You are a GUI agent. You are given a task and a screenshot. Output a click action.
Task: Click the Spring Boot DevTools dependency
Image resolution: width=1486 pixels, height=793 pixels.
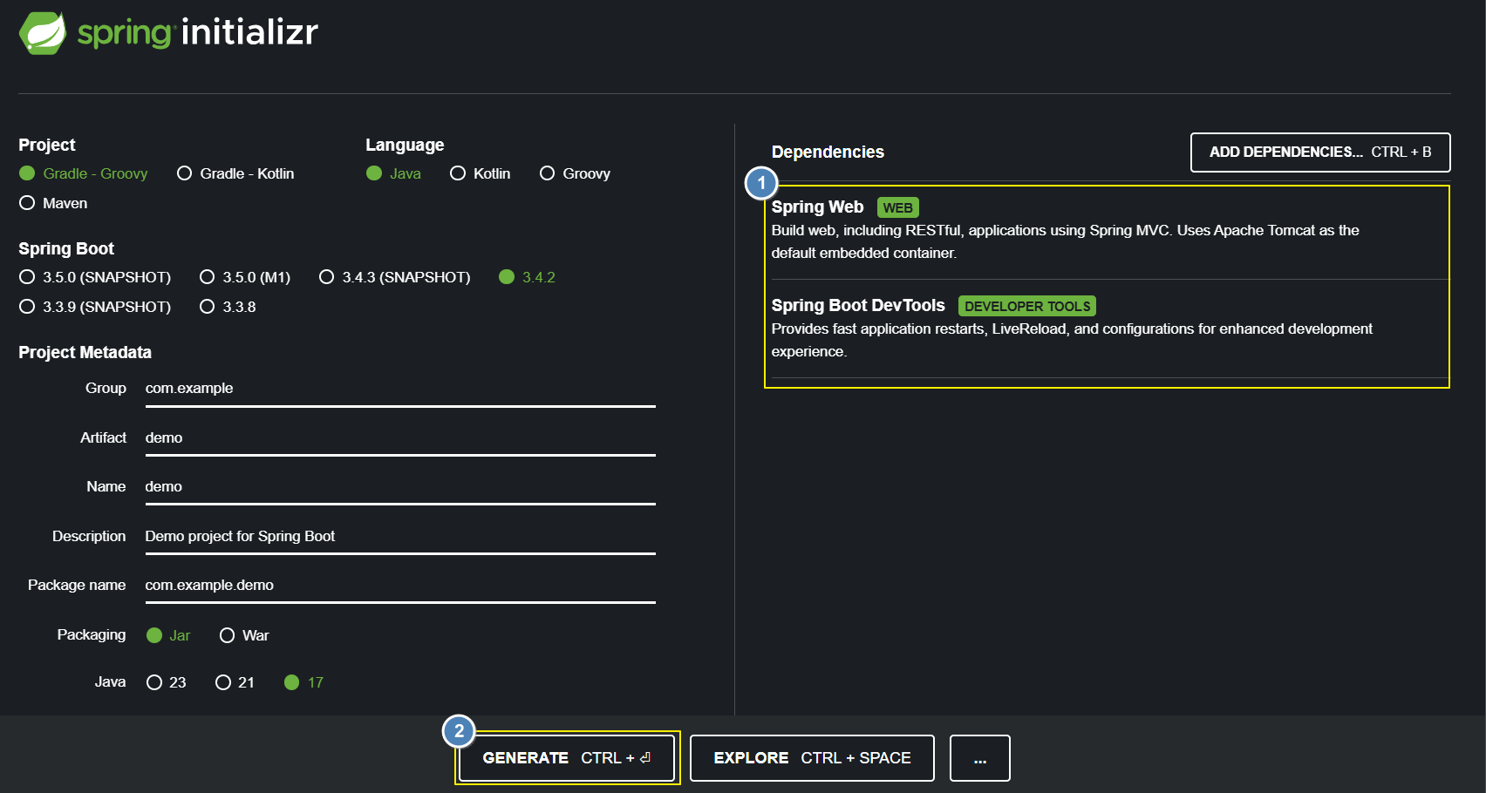pyautogui.click(x=858, y=306)
